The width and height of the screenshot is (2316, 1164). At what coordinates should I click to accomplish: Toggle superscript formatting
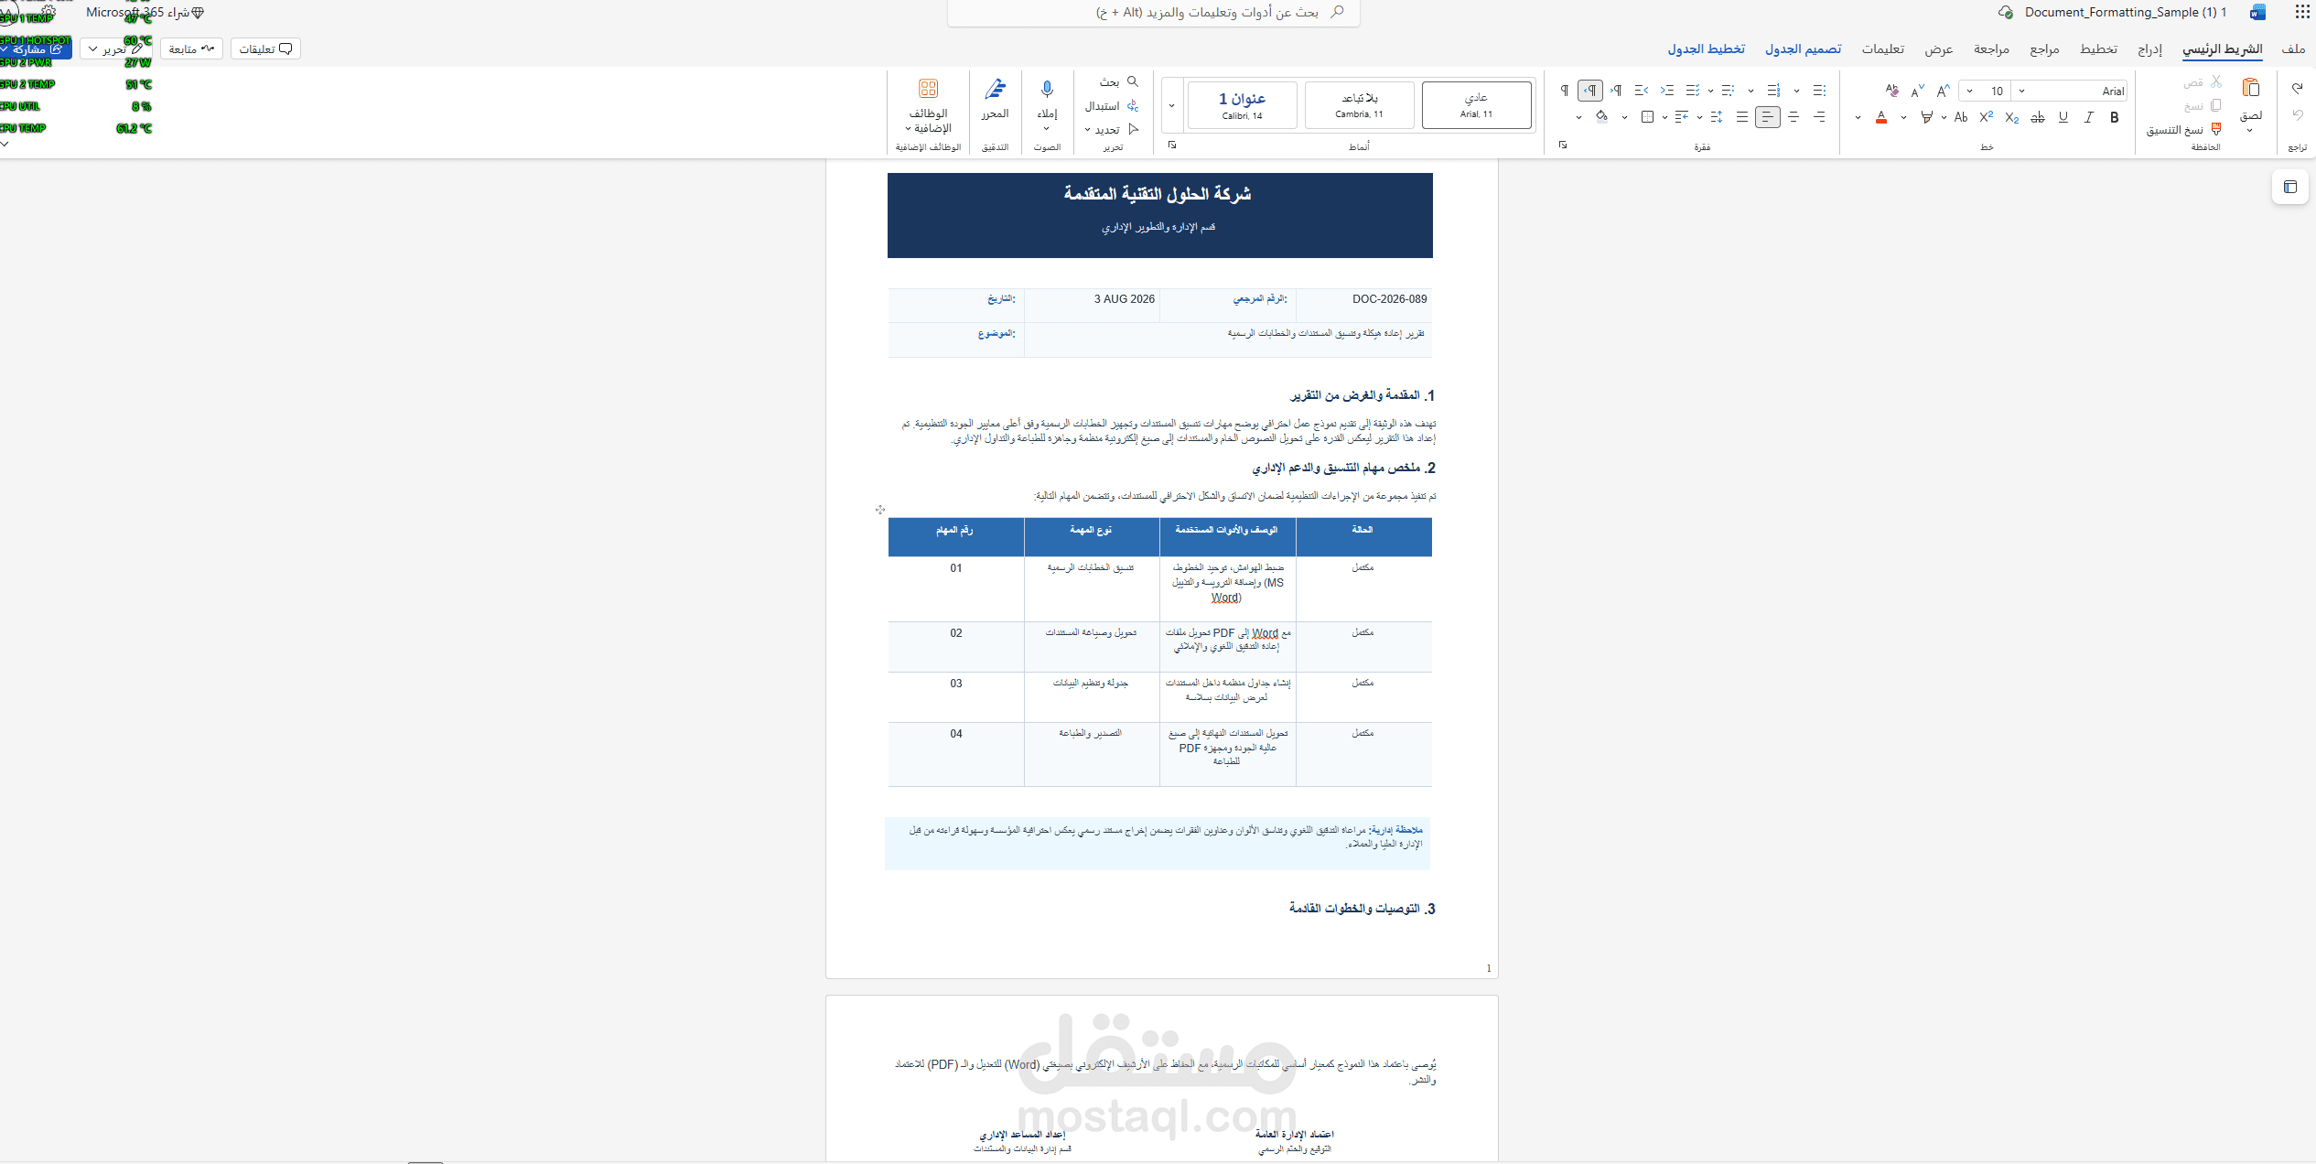[1986, 117]
